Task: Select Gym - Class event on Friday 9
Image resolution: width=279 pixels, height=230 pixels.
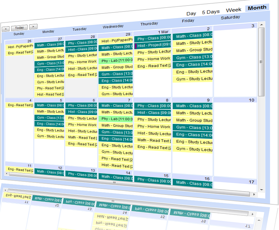Action: (x=193, y=127)
